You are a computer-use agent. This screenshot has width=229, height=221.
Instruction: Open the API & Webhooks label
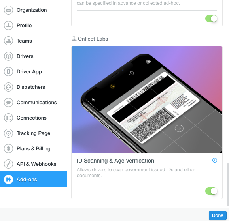coord(36,164)
